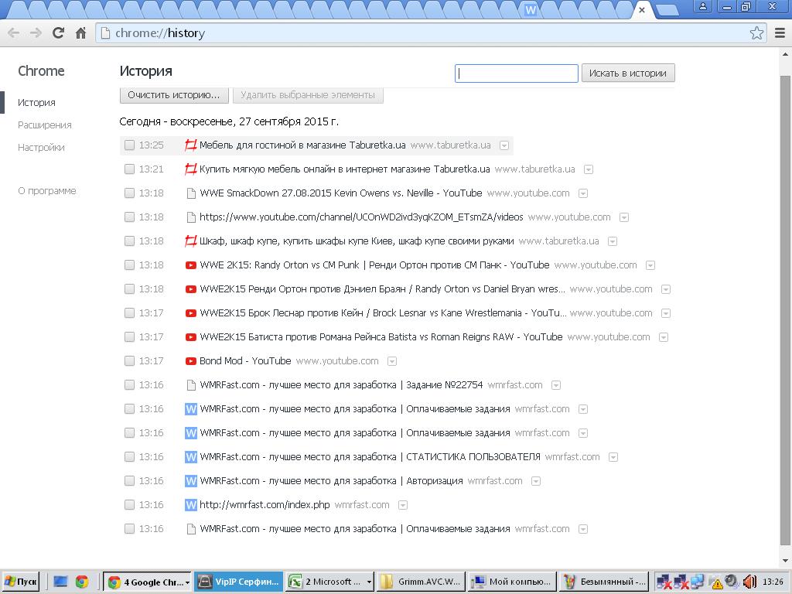Click Taburetka favicon of 13:25 entry
The image size is (792, 594).
pos(190,145)
